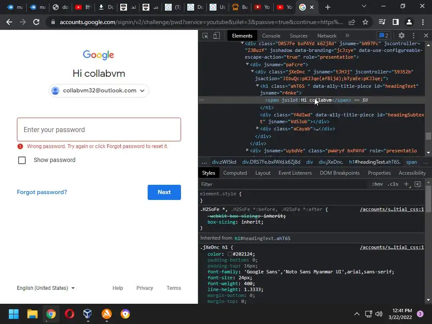Show more DevTools tabs chevron
This screenshot has height=324, width=432.
(x=347, y=35)
